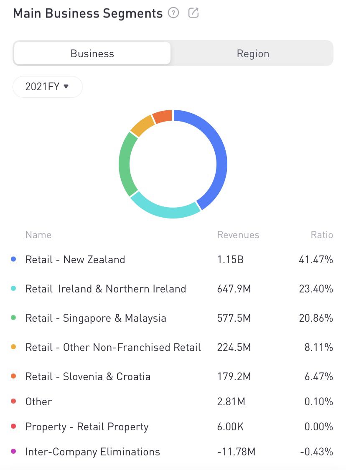Select Retail Ireland & Northern Ireland row
Viewport: 346px width, 470px height.
(105, 289)
